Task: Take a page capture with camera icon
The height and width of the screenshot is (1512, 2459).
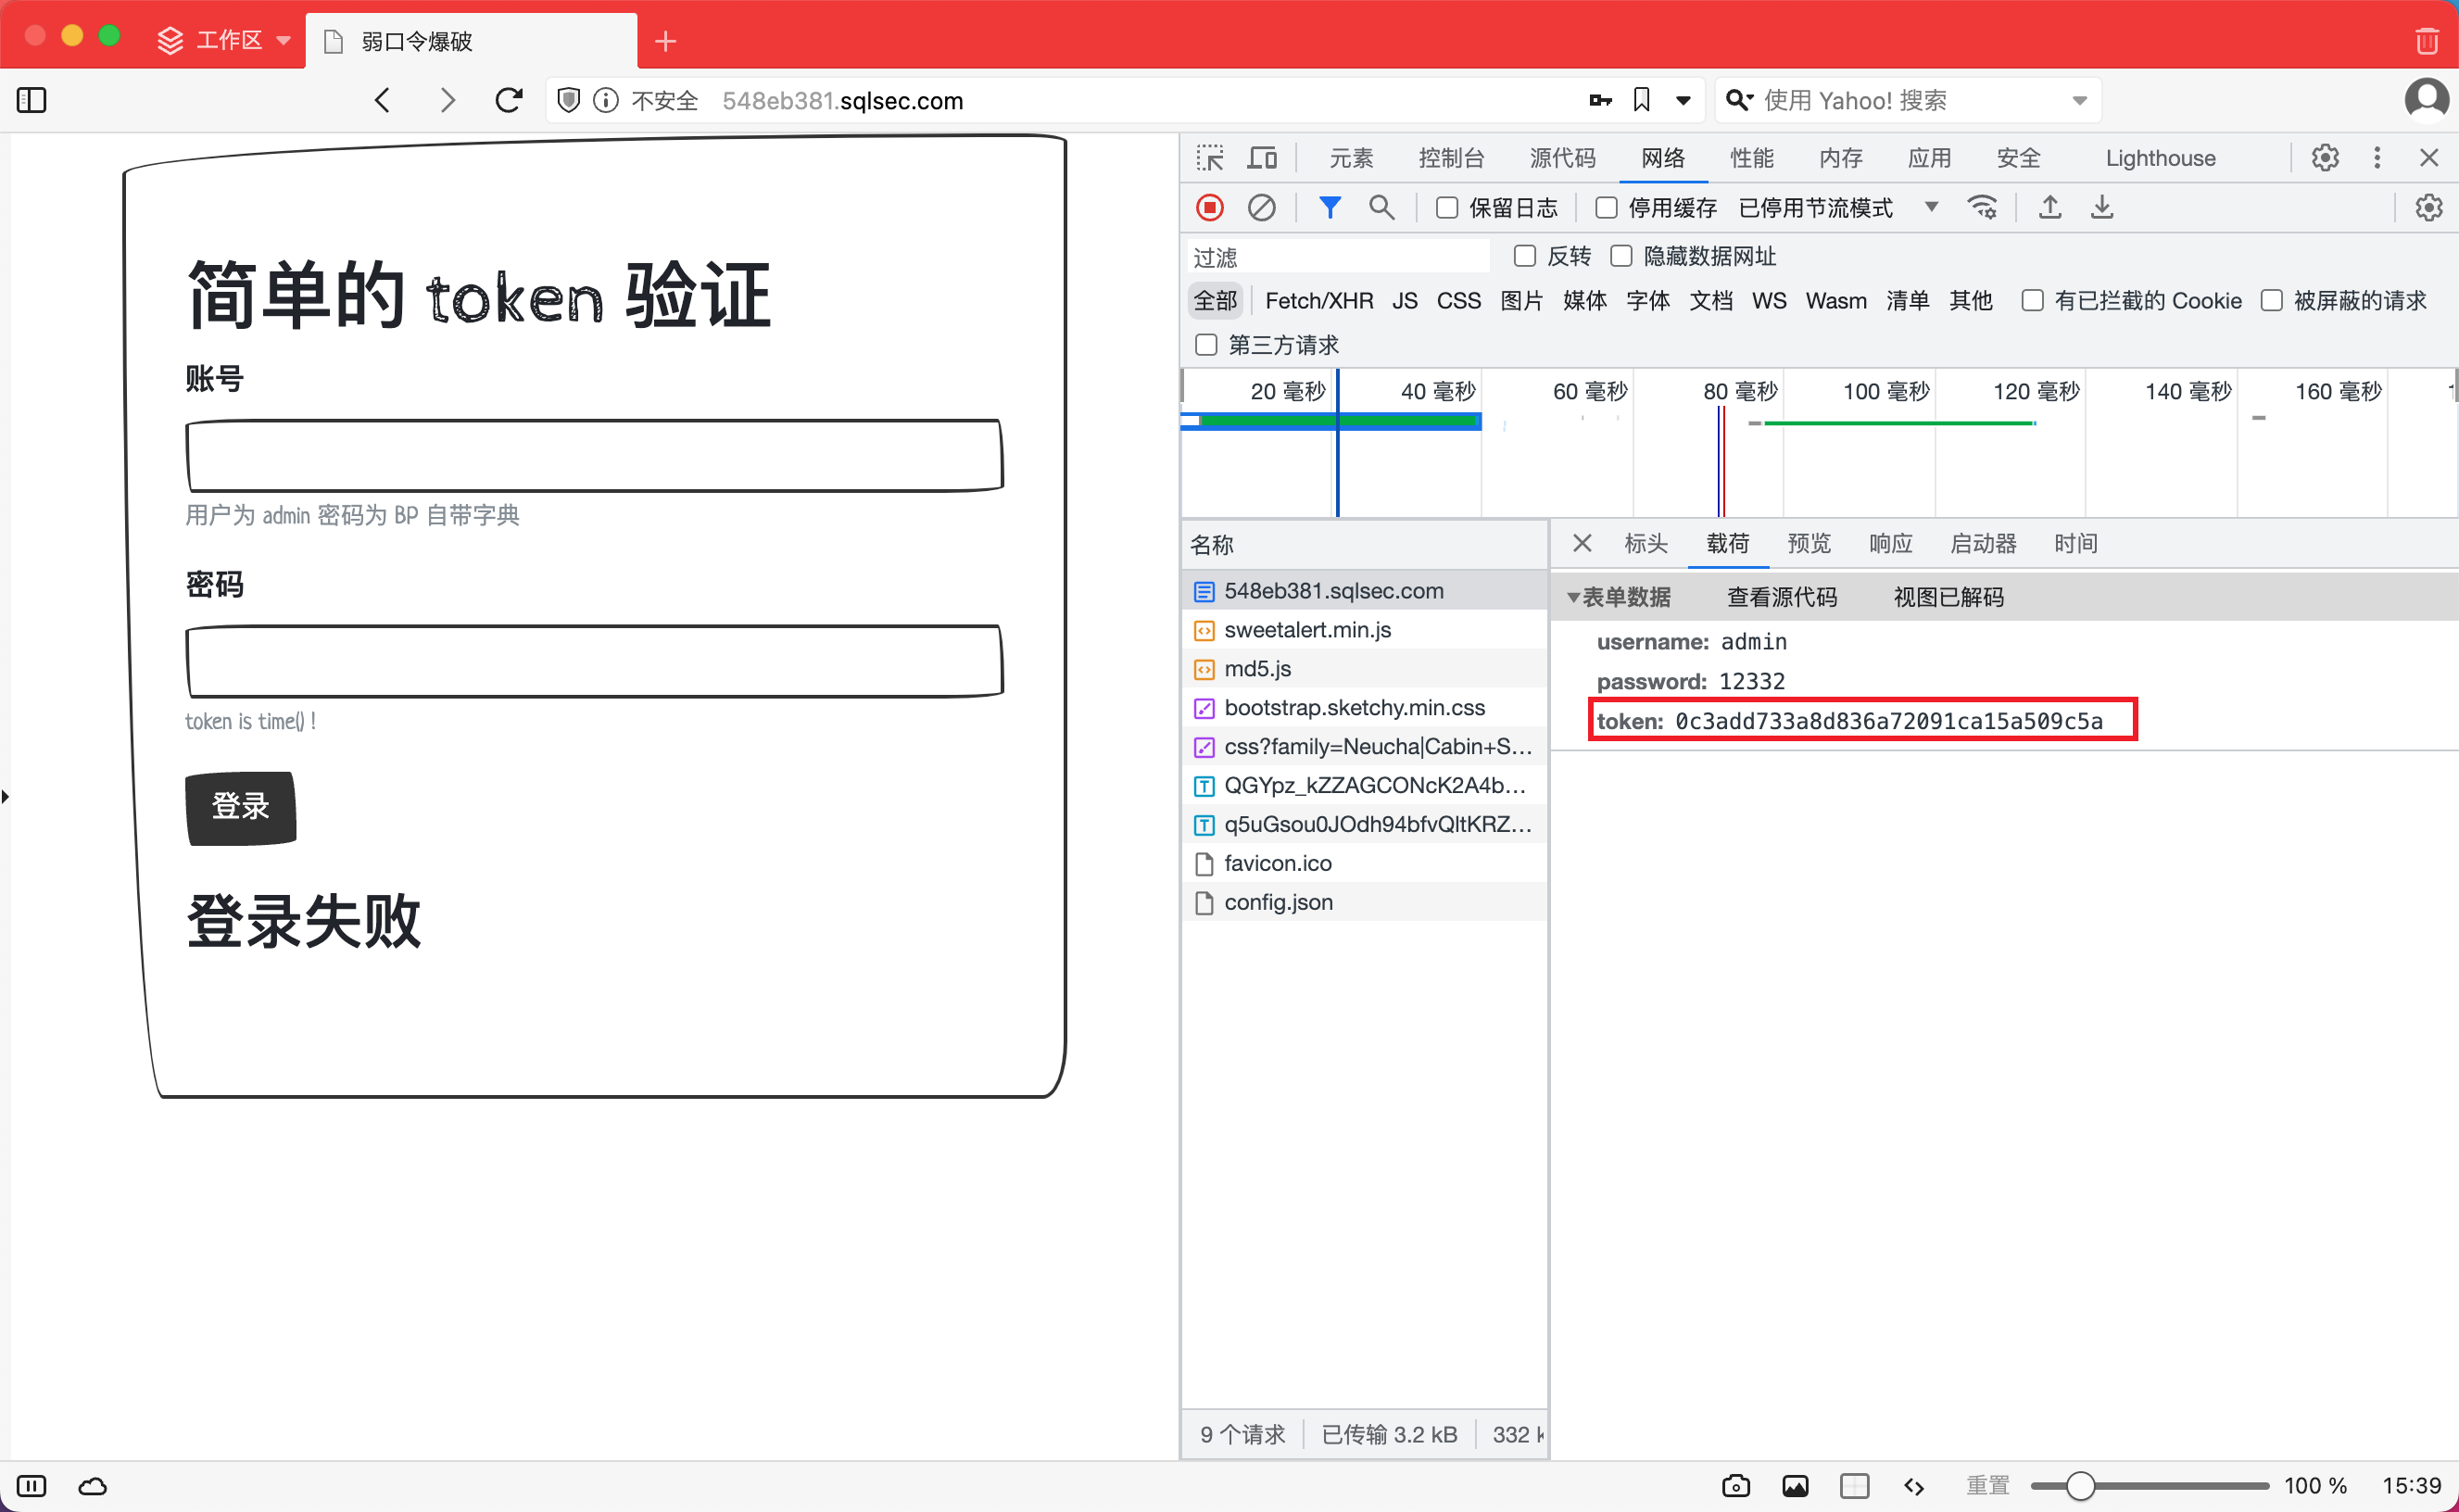Action: point(1736,1486)
